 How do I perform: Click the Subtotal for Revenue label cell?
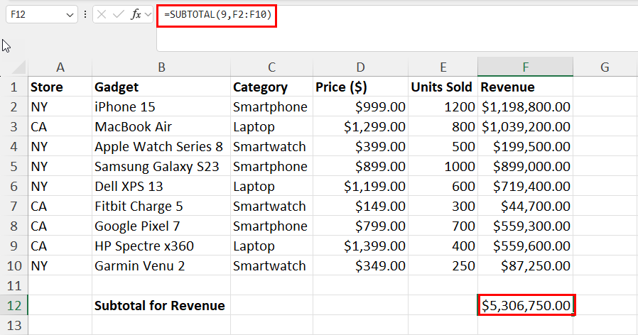(x=161, y=306)
